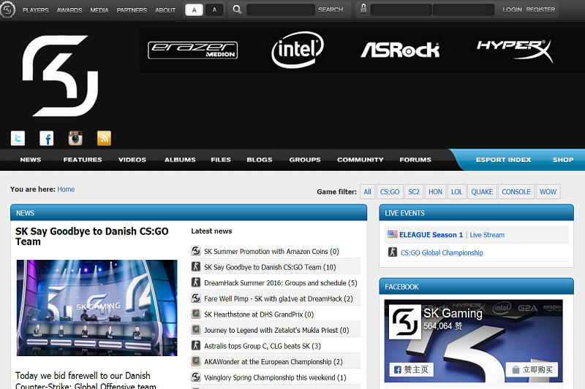Image resolution: width=585 pixels, height=389 pixels.
Task: Open the ABOUT top menu
Action: tap(165, 10)
